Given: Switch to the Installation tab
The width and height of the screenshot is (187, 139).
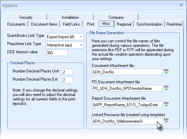Looking at the screenshot, I should coord(70,17).
